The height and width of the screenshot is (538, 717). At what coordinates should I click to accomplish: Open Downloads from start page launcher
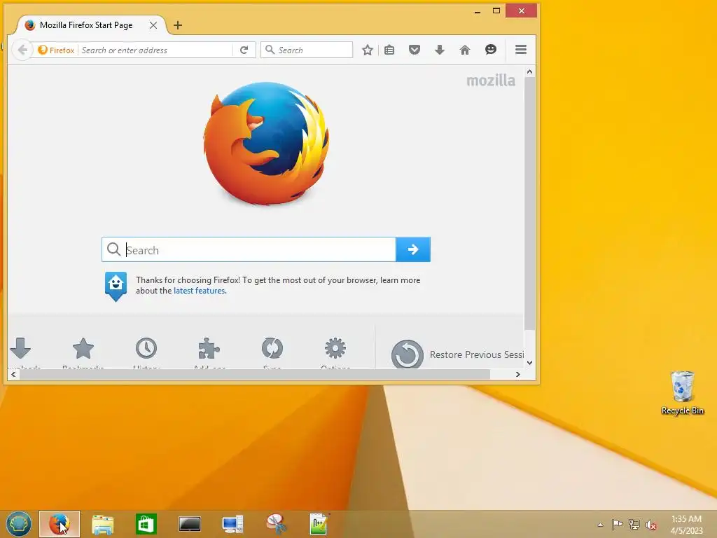pyautogui.click(x=20, y=349)
